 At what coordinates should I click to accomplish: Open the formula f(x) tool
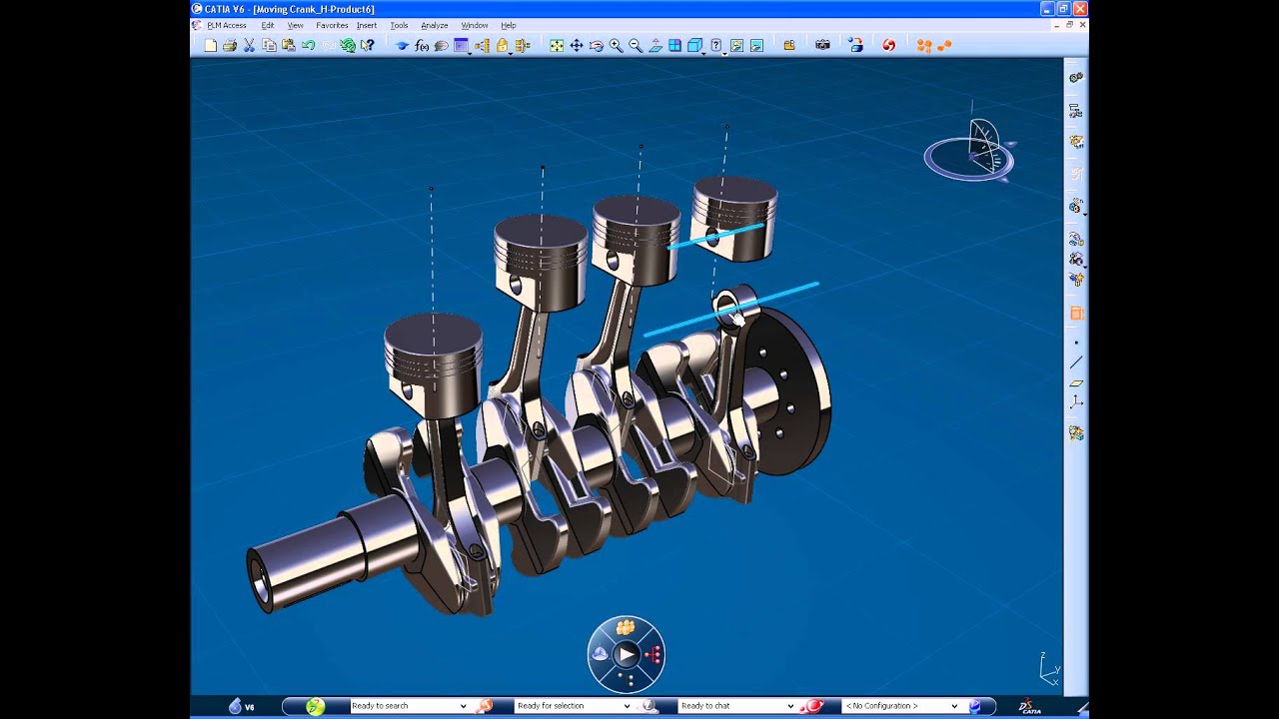point(422,45)
